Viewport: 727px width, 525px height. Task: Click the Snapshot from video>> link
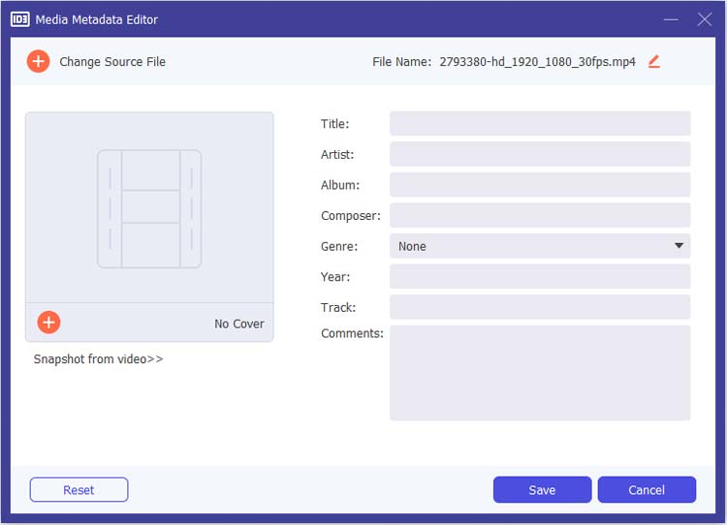pyautogui.click(x=98, y=359)
